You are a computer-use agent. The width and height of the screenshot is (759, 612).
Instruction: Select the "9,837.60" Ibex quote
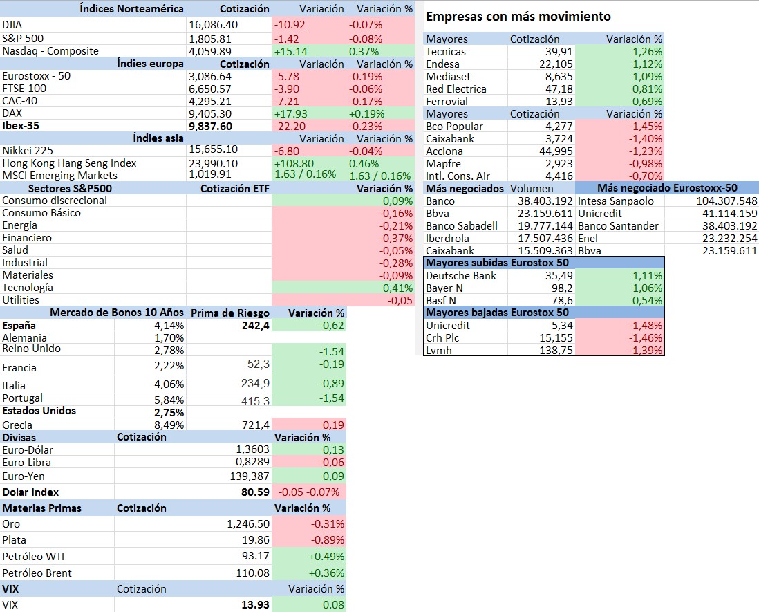tap(211, 127)
